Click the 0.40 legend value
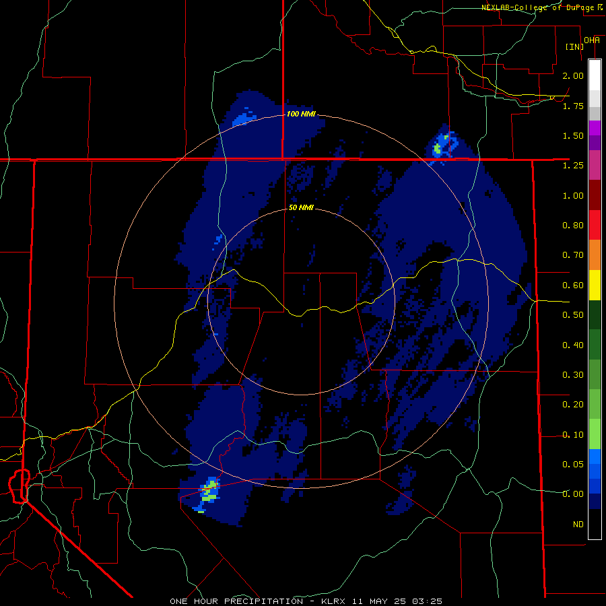The image size is (606, 606). click(x=573, y=345)
